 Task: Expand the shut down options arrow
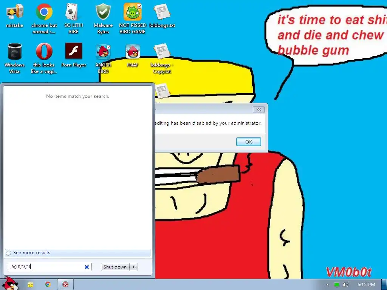pos(134,267)
